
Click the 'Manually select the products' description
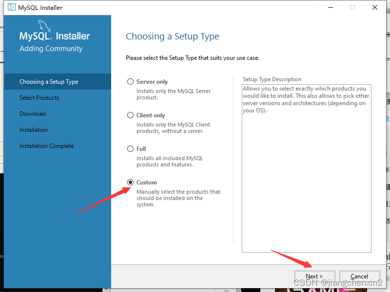(x=178, y=198)
